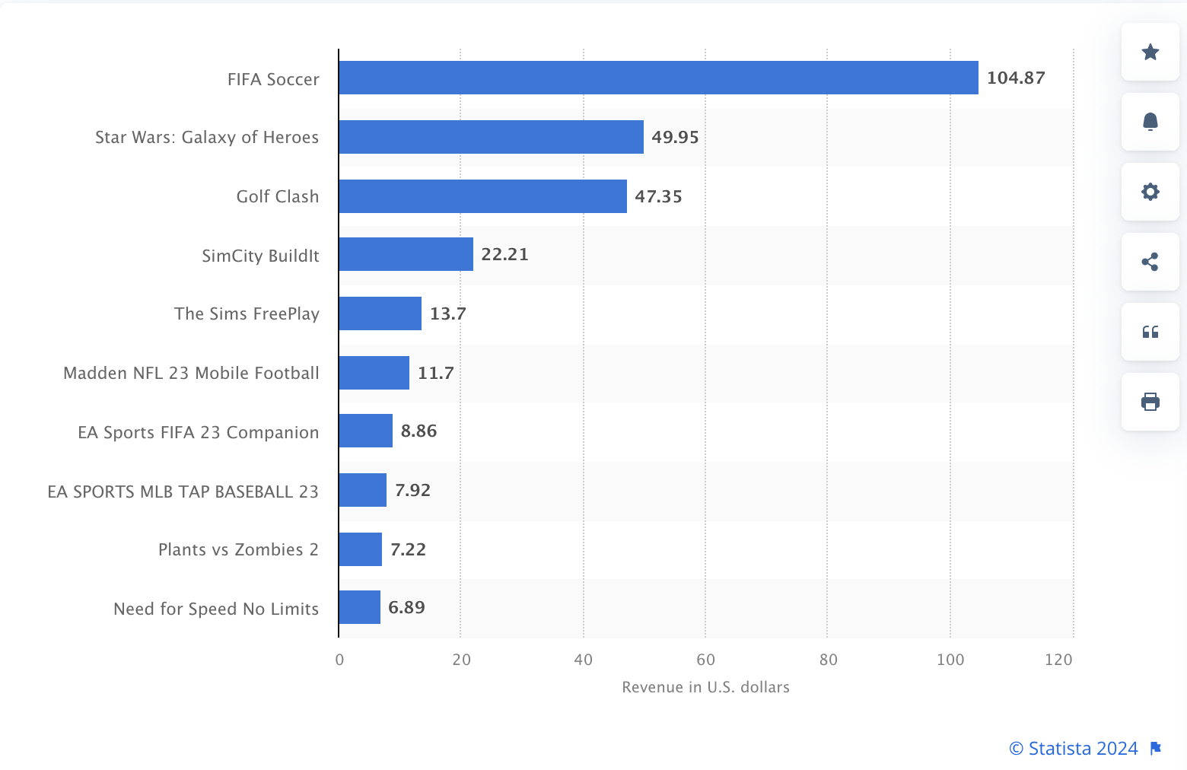The image size is (1187, 770).
Task: Click the share icon
Action: coord(1150,262)
